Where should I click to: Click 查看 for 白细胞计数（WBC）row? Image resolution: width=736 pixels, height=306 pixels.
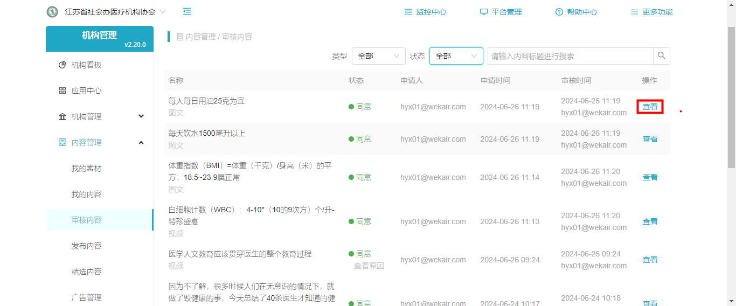point(650,221)
